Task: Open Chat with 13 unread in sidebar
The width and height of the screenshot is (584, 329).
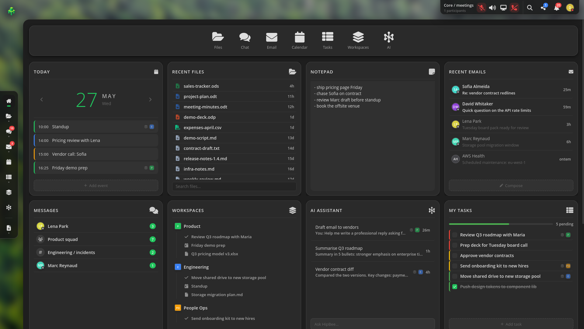Action: tap(9, 131)
